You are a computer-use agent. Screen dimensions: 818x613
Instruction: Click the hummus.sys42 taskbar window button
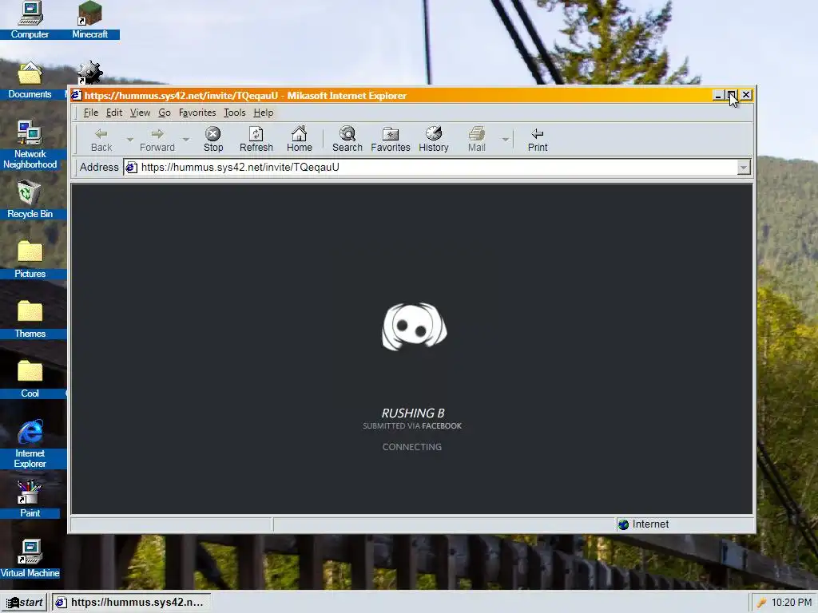[x=130, y=603]
